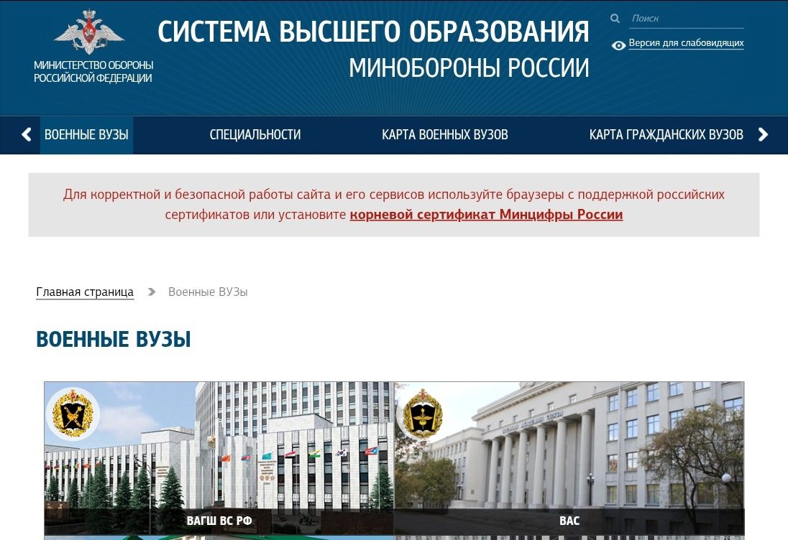Click МИНИСТЕРСТВО ОБОРОНЫ РОССИЙСКОЙ ФЕДЕРАЦИИ logo text
Image resolution: width=788 pixels, height=540 pixels.
(x=93, y=71)
